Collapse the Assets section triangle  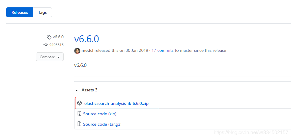[x=77, y=90]
